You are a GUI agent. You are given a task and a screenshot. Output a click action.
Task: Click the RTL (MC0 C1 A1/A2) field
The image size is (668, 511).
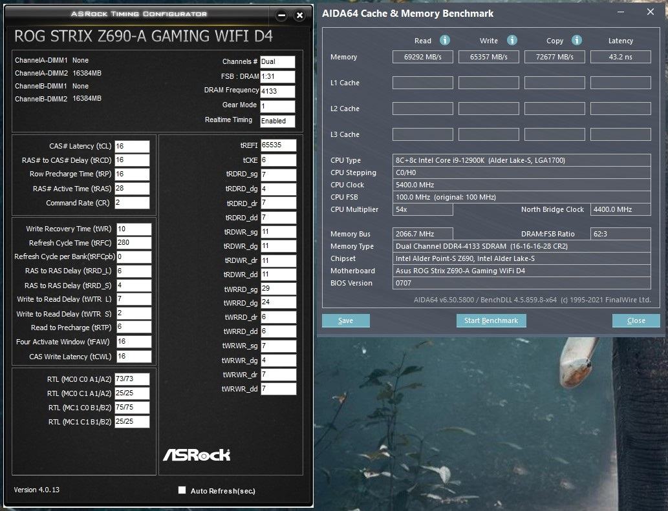point(132,393)
